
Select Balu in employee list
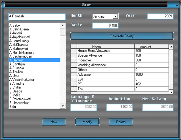(34, 107)
